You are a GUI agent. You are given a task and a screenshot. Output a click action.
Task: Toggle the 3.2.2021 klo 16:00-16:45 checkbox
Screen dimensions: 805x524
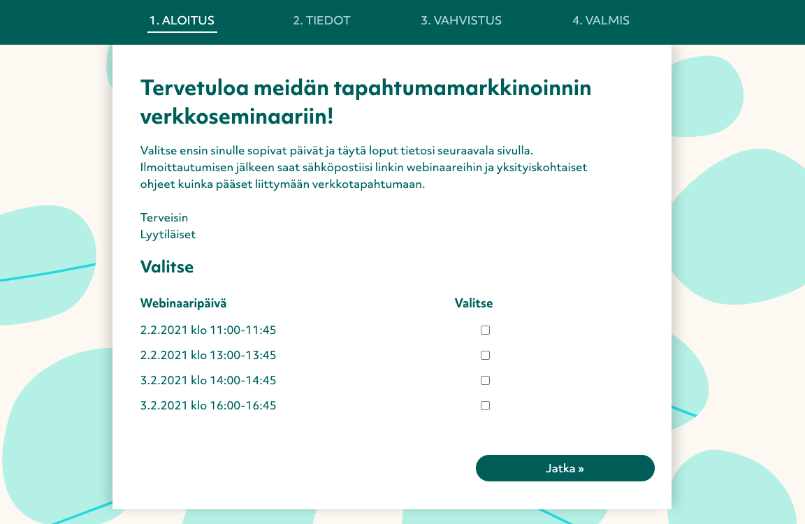485,406
